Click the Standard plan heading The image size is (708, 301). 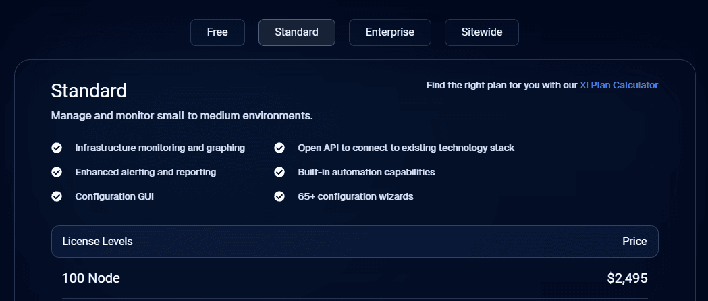(x=89, y=90)
